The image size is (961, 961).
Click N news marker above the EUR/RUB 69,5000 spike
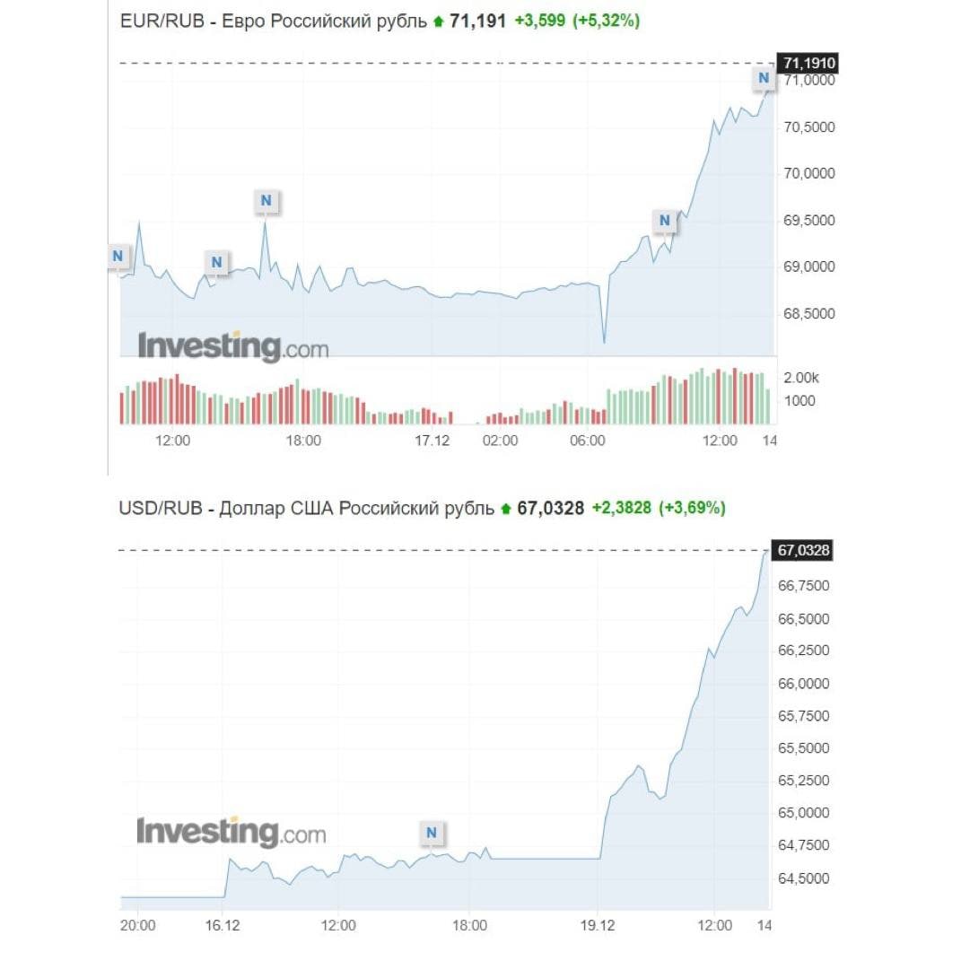tap(266, 201)
